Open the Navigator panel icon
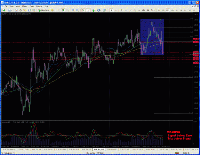The height and width of the screenshot is (155, 200). pos(25,10)
